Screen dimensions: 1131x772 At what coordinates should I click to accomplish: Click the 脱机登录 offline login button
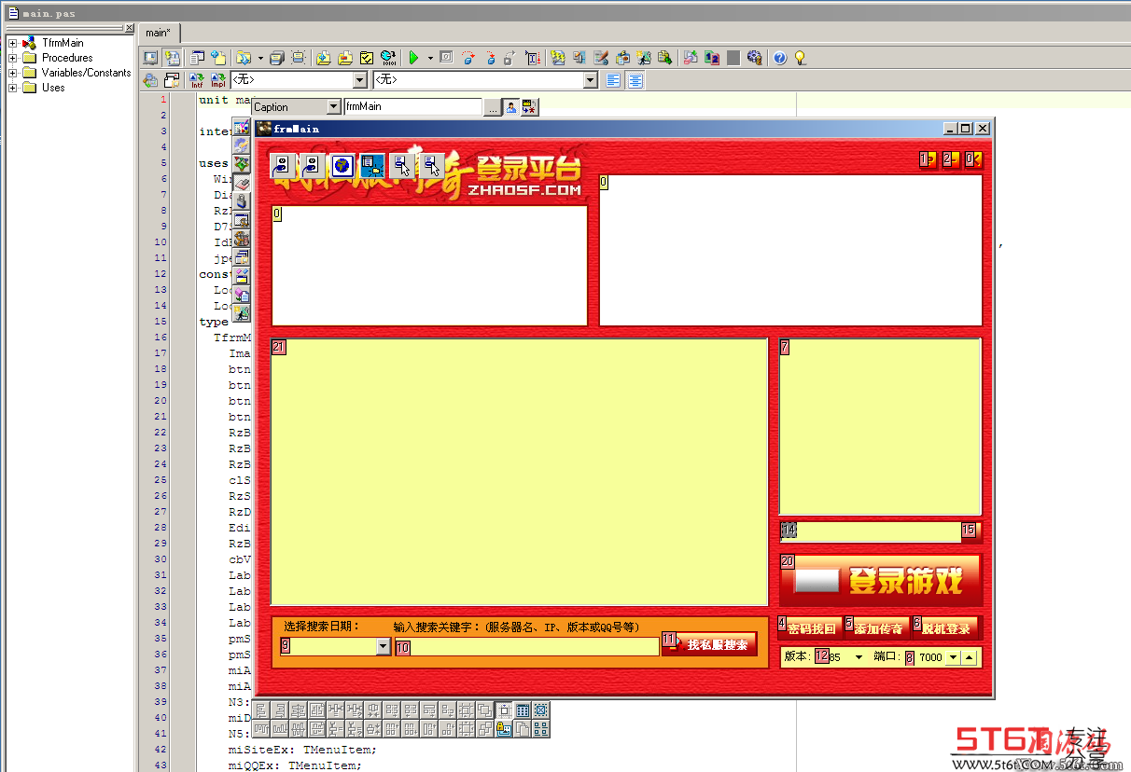945,628
